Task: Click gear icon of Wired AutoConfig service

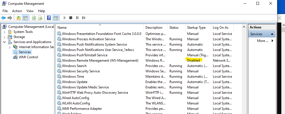Action: (59, 98)
